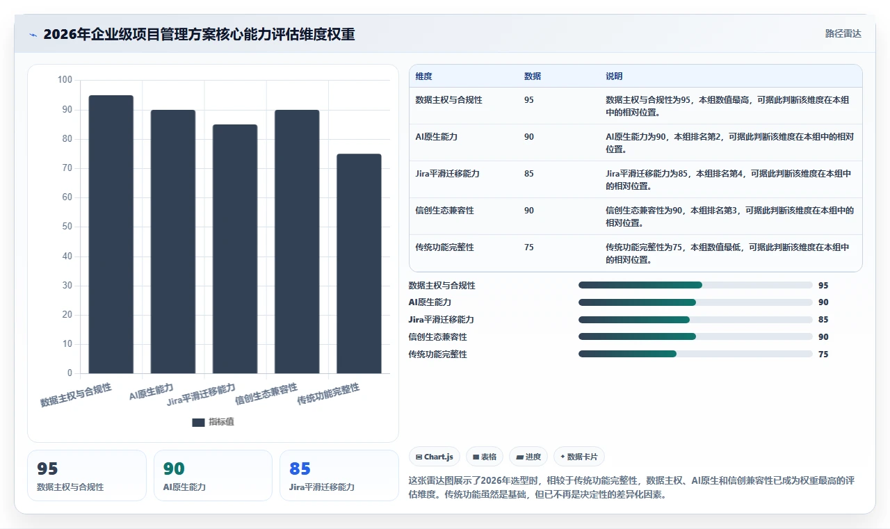
Task: Click the description saying 本组排名第4
Action: (x=728, y=179)
